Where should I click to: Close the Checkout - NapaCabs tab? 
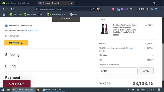(x=71, y=3)
